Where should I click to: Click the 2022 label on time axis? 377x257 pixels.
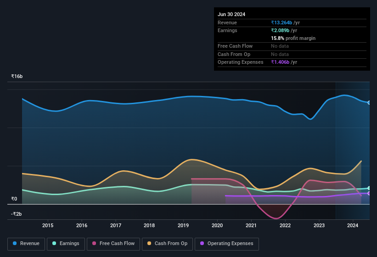point(285,225)
